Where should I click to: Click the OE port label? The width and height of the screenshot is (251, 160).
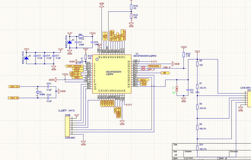(x=165, y=73)
